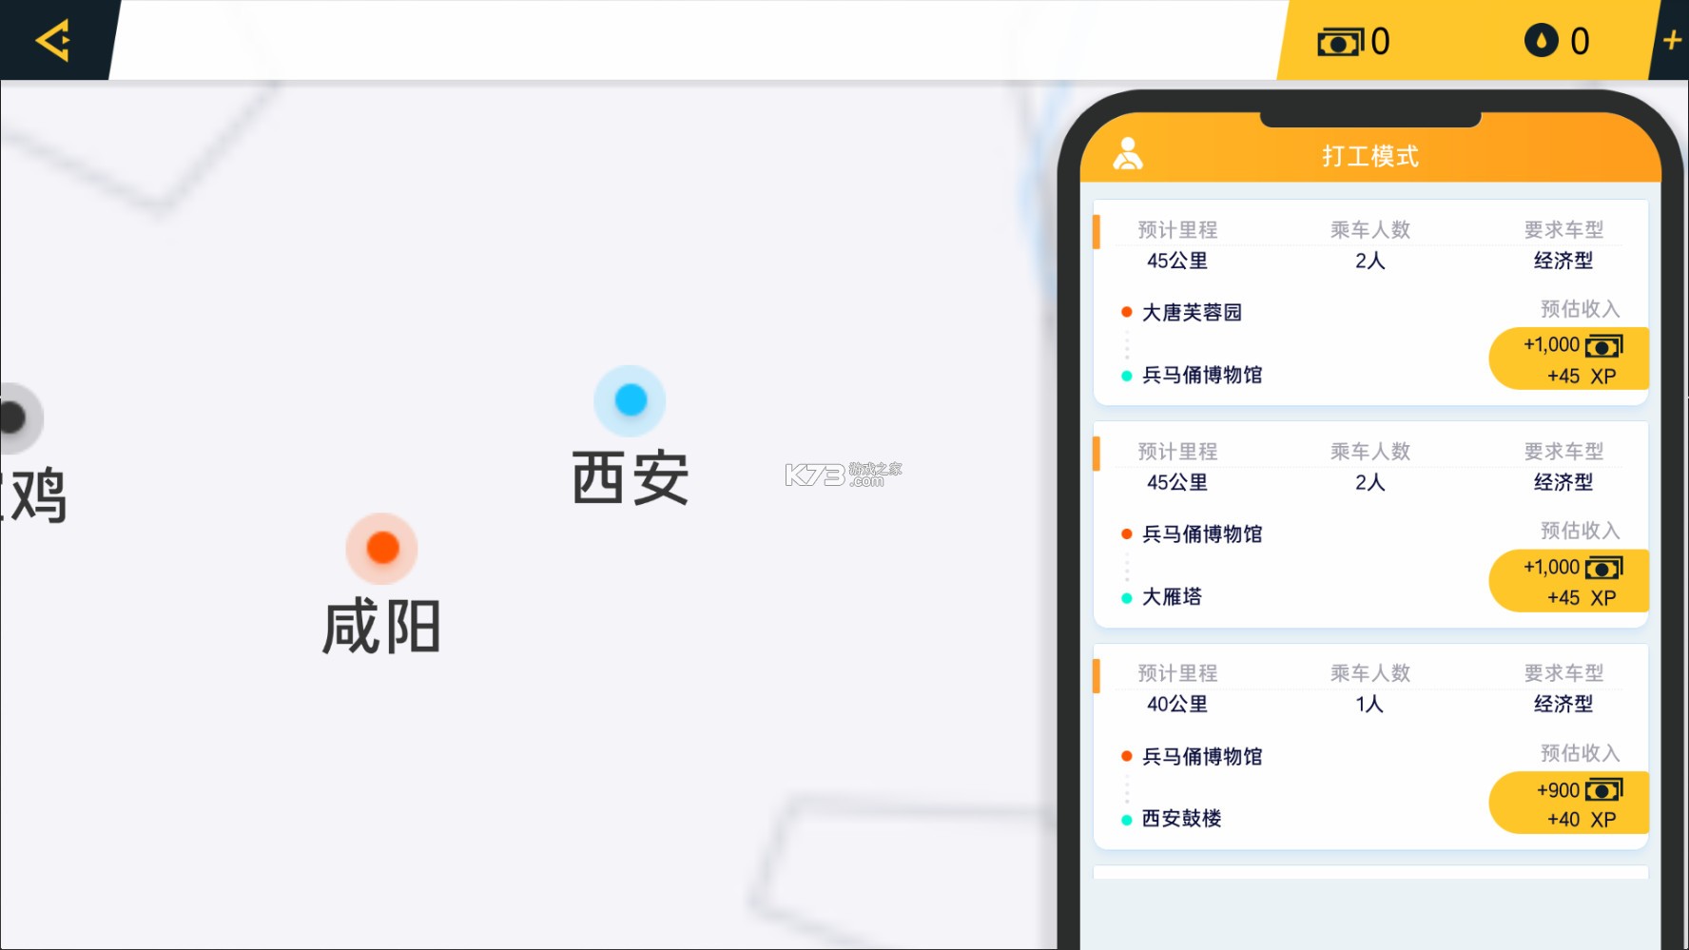Accept the +900 reward order button
The image size is (1689, 950).
(x=1569, y=804)
